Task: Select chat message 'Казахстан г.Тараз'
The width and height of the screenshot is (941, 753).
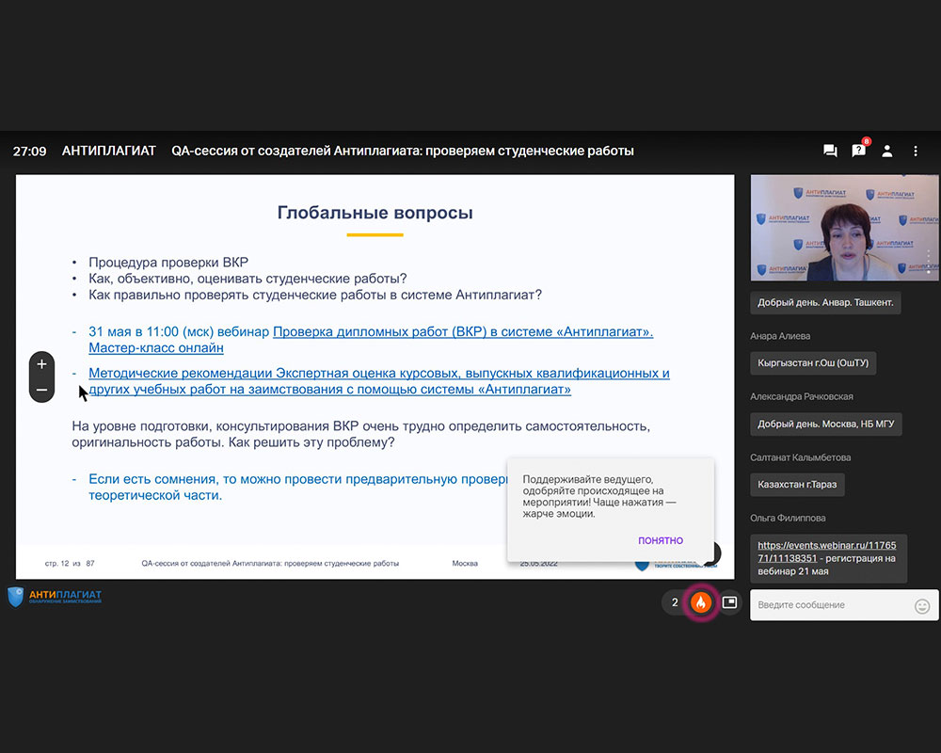Action: point(797,485)
